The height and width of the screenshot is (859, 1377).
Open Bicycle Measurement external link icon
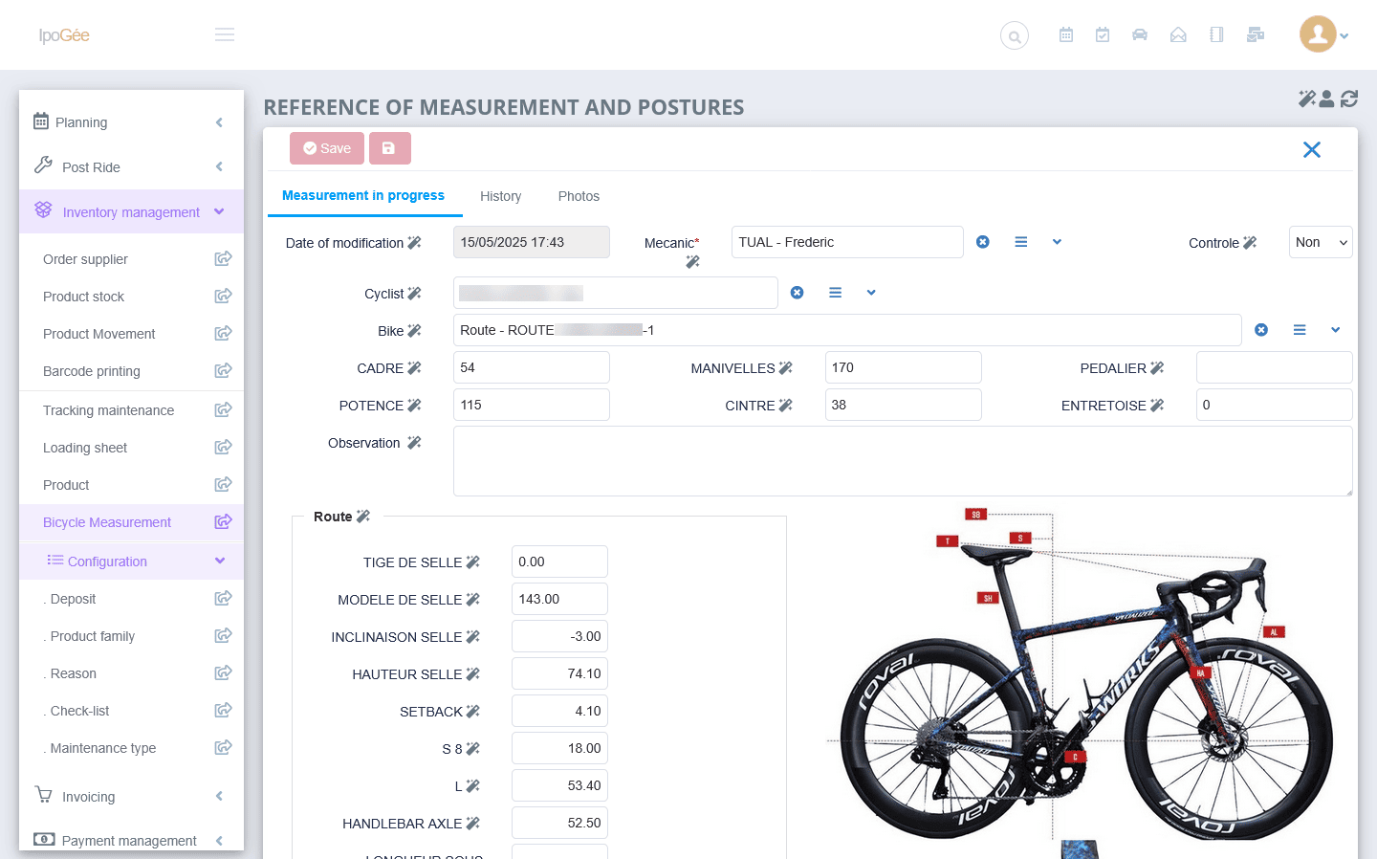(x=223, y=521)
